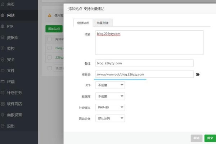This screenshot has width=216, height=144.
Task: Click the 计划任务 schedule icon in sidebar
Action: pos(3,93)
